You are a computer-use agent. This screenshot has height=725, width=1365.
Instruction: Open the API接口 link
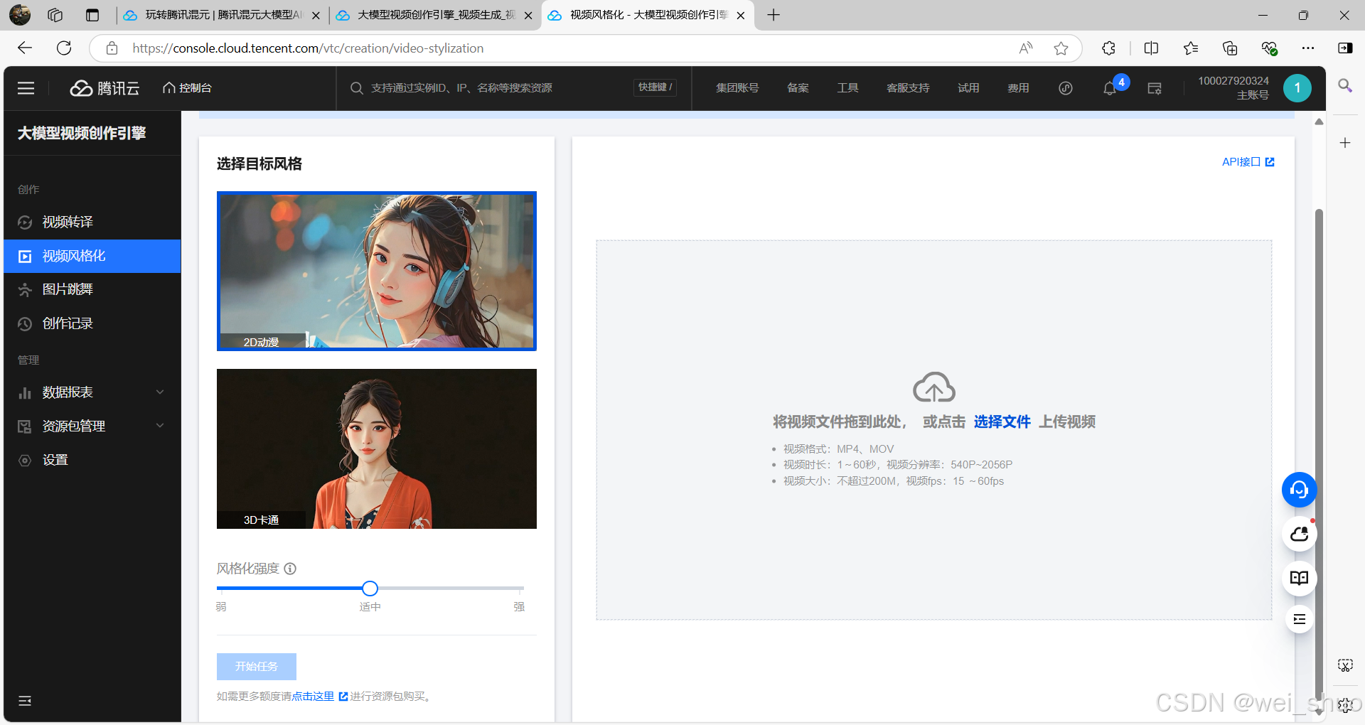coord(1248,162)
